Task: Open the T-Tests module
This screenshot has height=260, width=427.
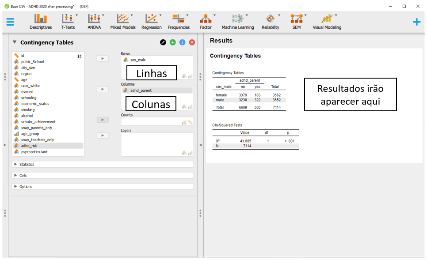Action: click(x=68, y=21)
